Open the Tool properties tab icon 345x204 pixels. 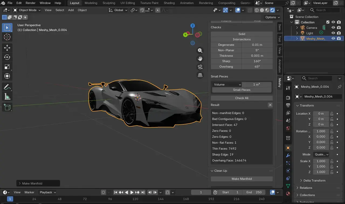[288, 88]
